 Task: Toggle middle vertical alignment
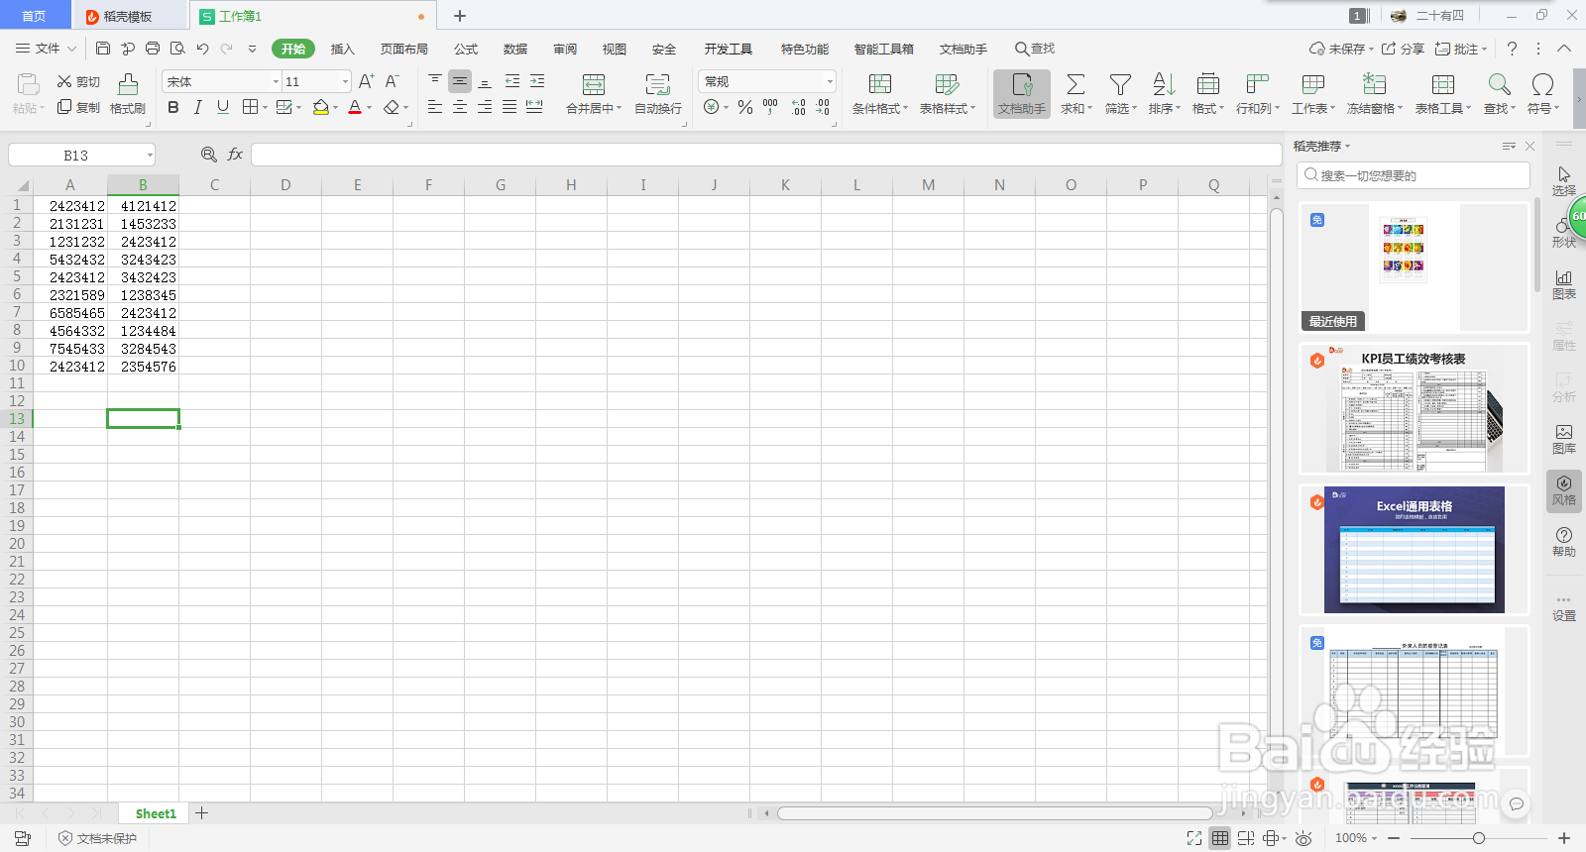click(460, 81)
